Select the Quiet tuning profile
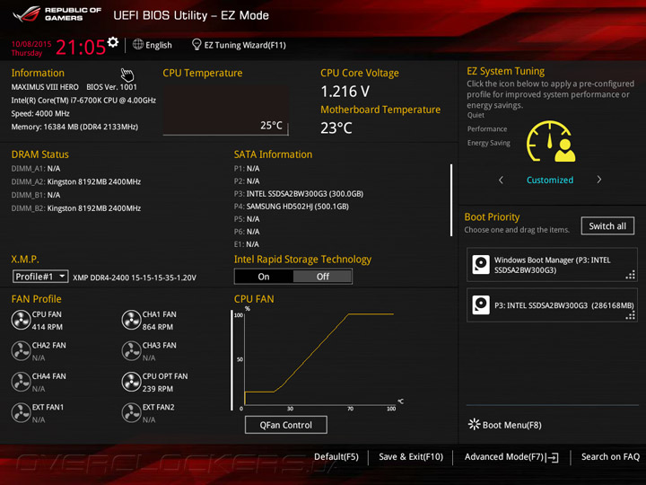The height and width of the screenshot is (485, 646). pyautogui.click(x=476, y=115)
